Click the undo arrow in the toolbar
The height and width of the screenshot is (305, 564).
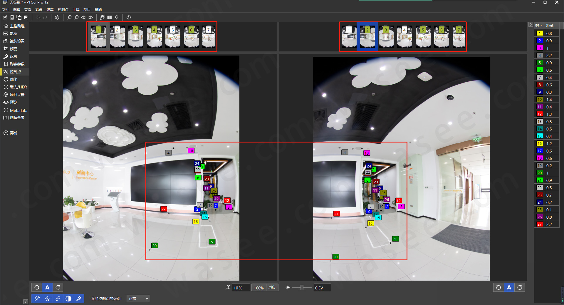tap(38, 17)
